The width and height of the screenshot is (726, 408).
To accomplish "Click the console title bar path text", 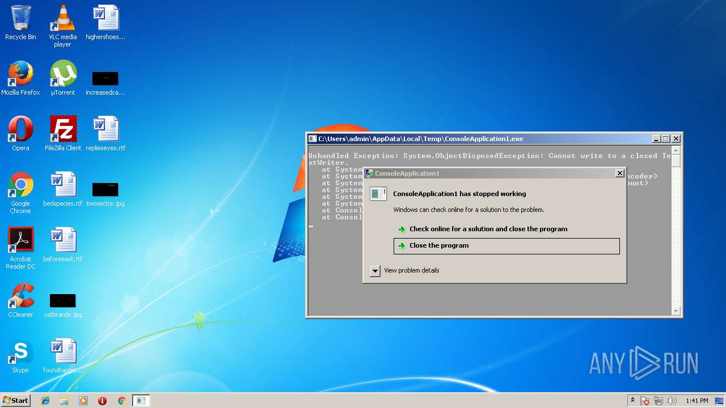I will (421, 139).
